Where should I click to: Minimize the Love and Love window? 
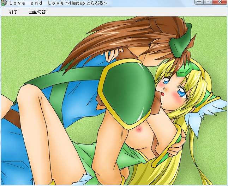200,2
